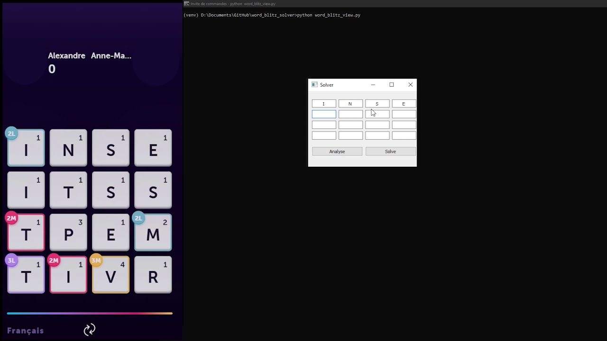This screenshot has height=341, width=607.
Task: Click the Alexandre player name
Action: [x=66, y=56]
